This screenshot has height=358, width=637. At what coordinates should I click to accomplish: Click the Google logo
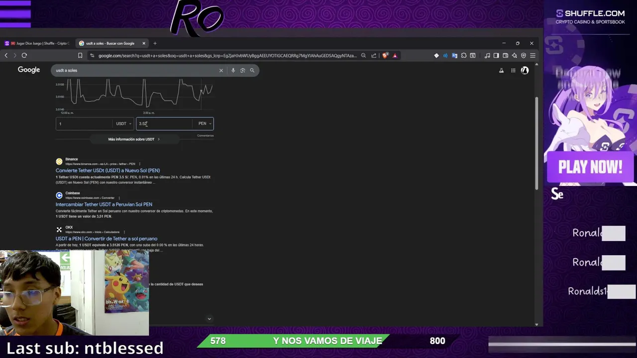pos(29,70)
